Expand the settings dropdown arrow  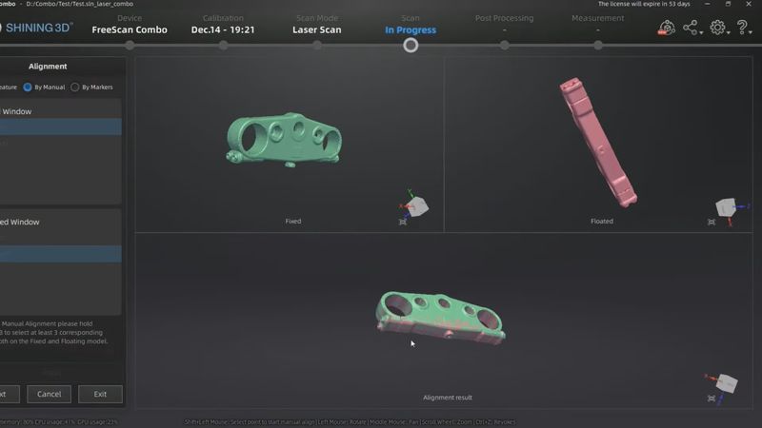click(x=729, y=33)
